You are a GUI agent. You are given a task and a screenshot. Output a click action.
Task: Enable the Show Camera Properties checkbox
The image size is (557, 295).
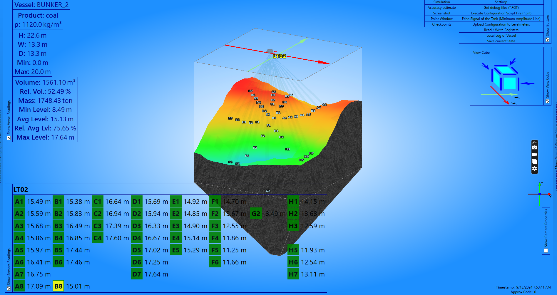pos(546,251)
